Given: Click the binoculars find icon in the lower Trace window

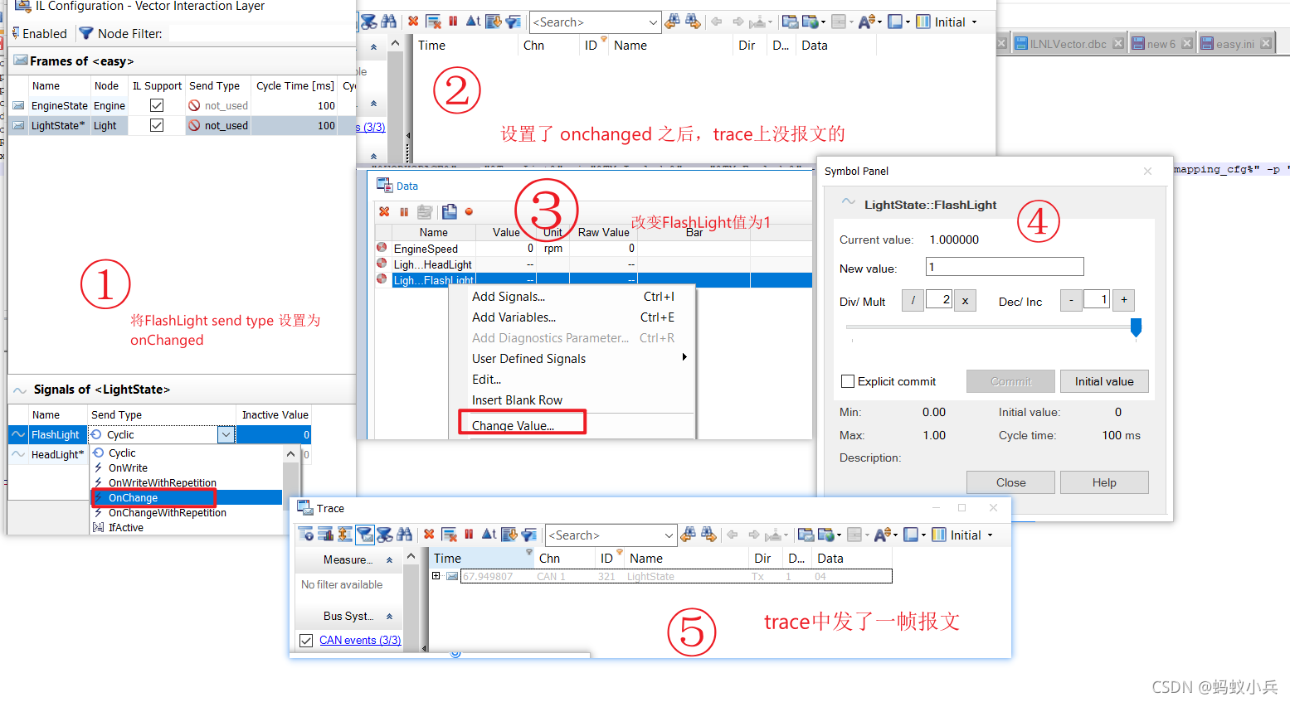Looking at the screenshot, I should point(404,535).
